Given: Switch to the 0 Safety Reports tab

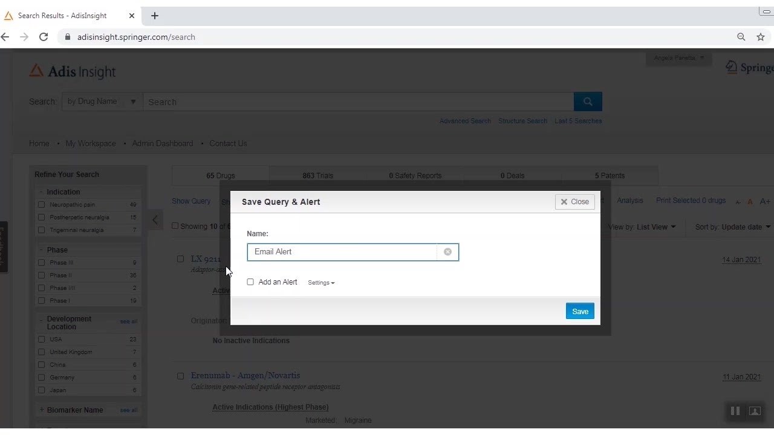Looking at the screenshot, I should [415, 176].
